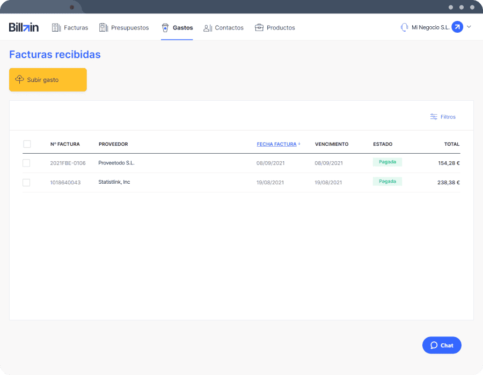Open the Chat button
This screenshot has height=375, width=483.
pyautogui.click(x=442, y=345)
